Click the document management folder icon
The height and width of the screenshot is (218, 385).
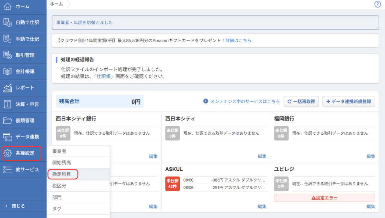coord(8,120)
